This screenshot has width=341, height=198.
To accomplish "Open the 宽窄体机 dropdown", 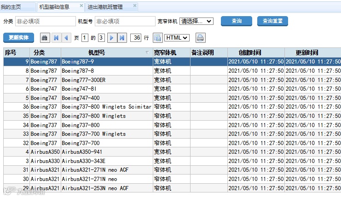I will (197, 21).
